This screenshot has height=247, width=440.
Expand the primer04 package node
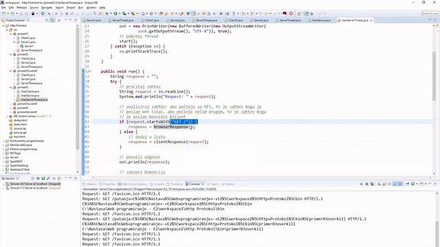coord(11,108)
